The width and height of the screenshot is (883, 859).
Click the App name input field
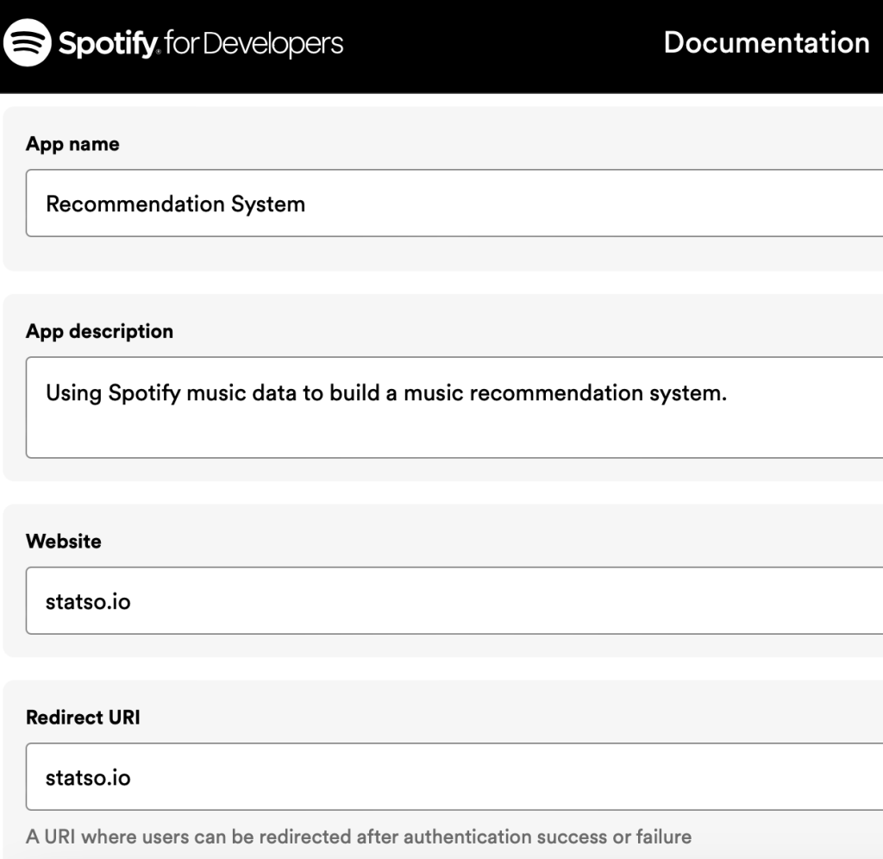pos(454,204)
